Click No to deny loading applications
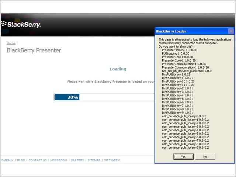 pyautogui.click(x=205, y=156)
